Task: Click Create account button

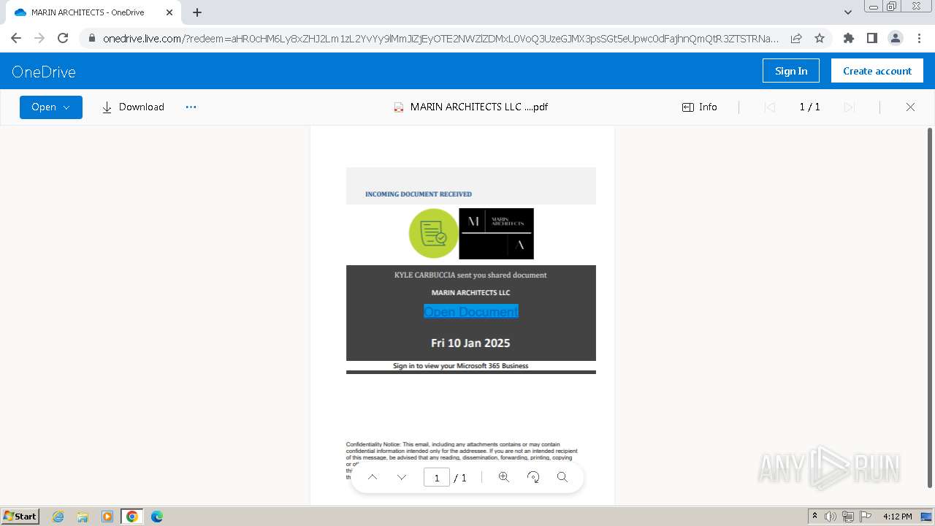Action: pos(877,71)
